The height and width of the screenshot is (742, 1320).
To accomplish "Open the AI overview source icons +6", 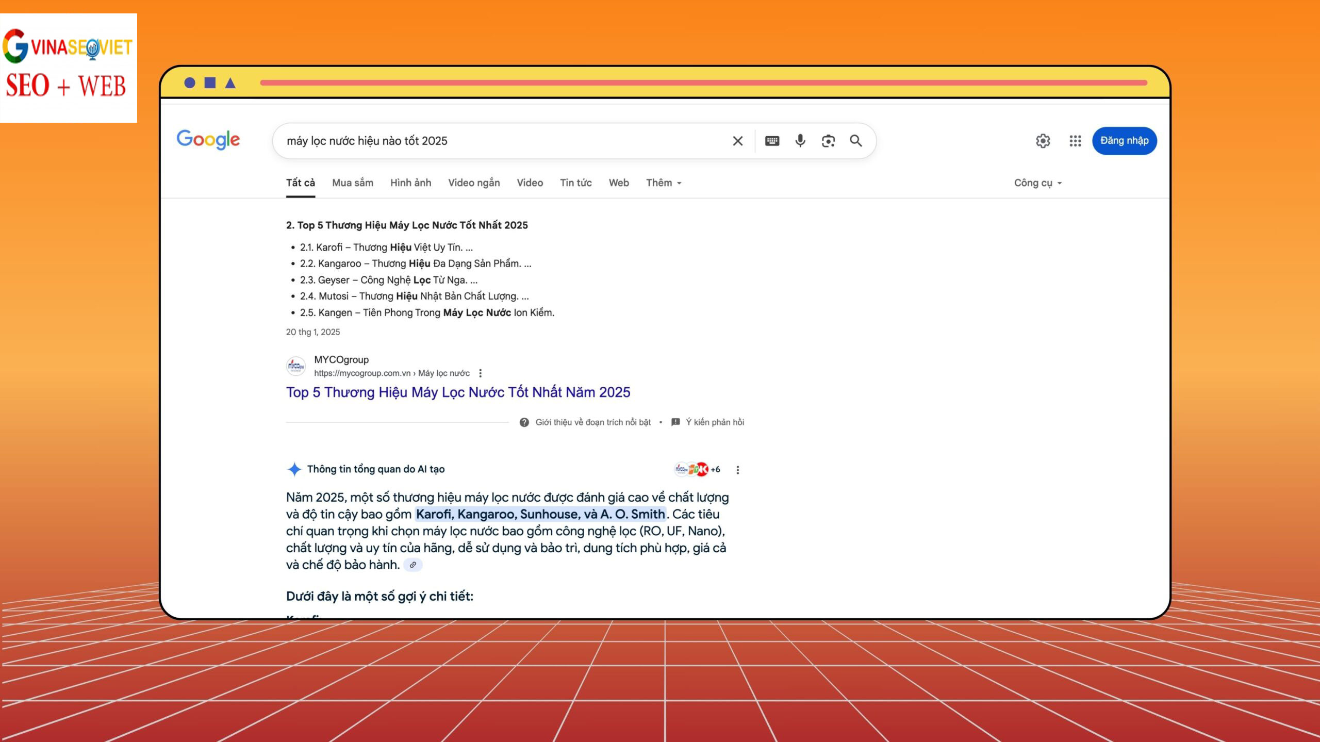I will [x=697, y=469].
